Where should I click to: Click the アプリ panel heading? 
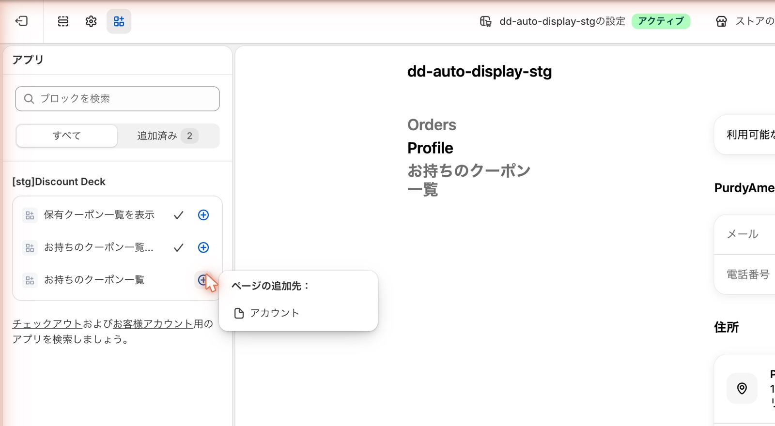(28, 60)
